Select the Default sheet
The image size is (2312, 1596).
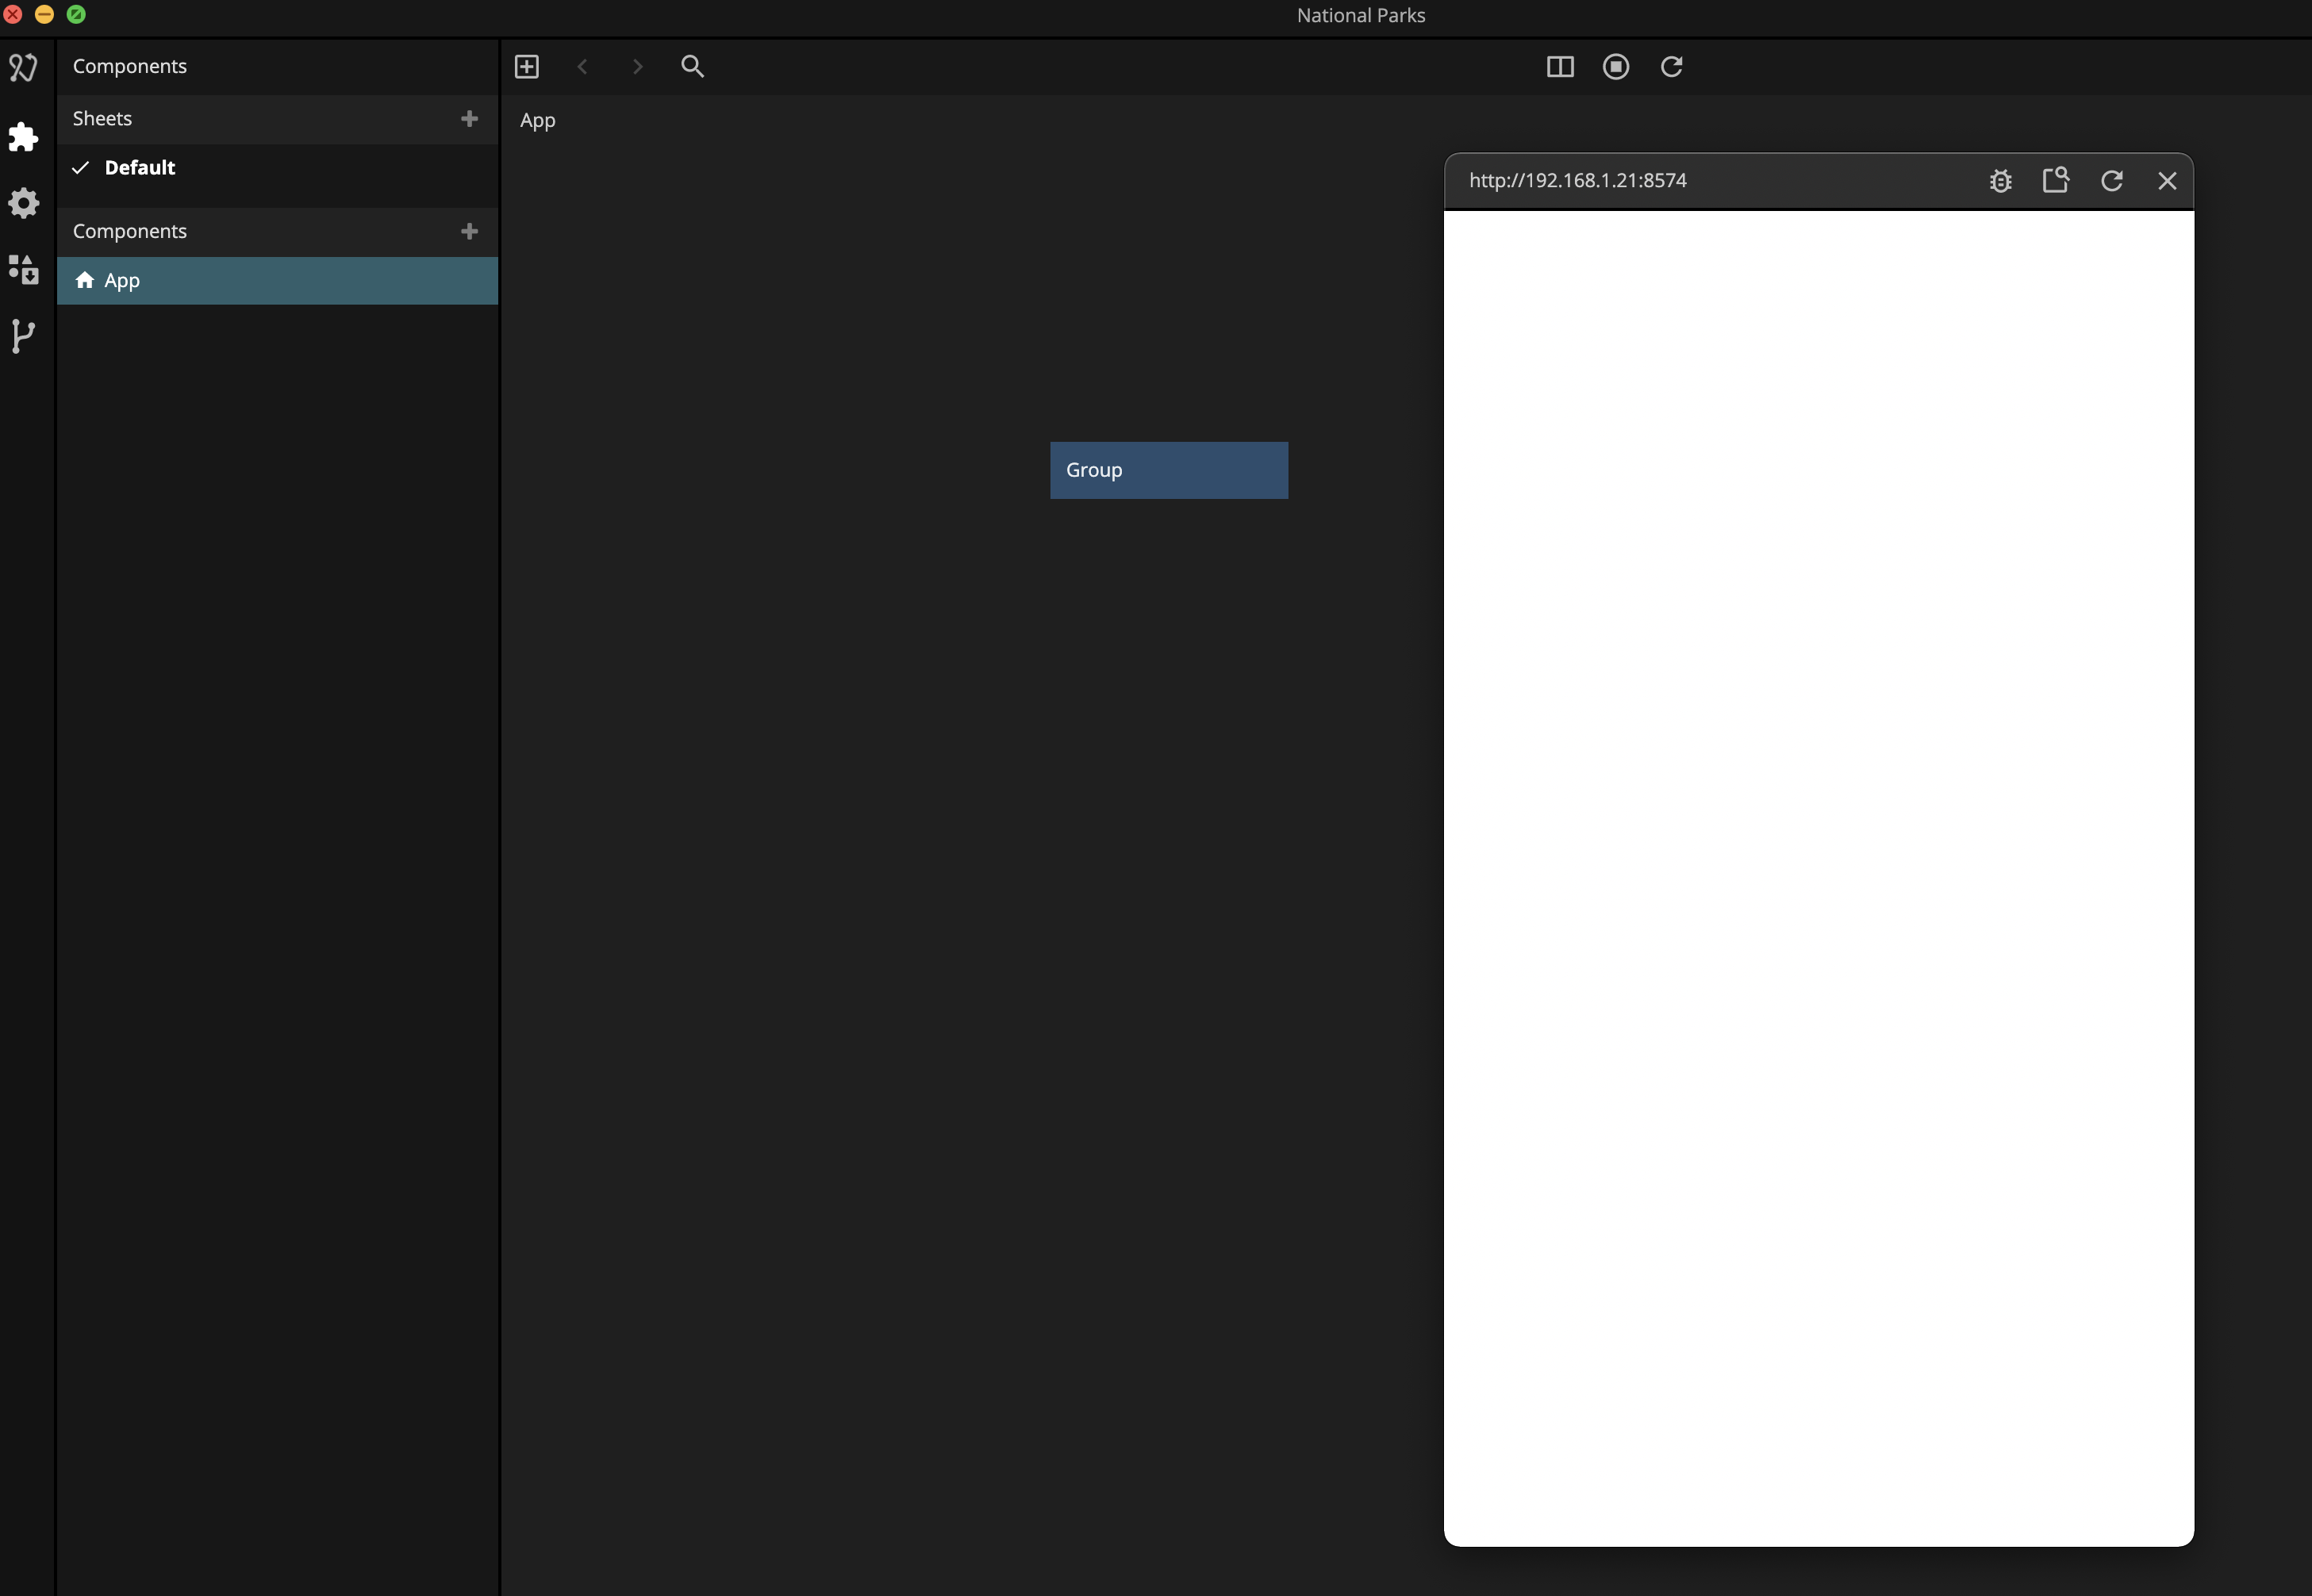click(x=140, y=168)
